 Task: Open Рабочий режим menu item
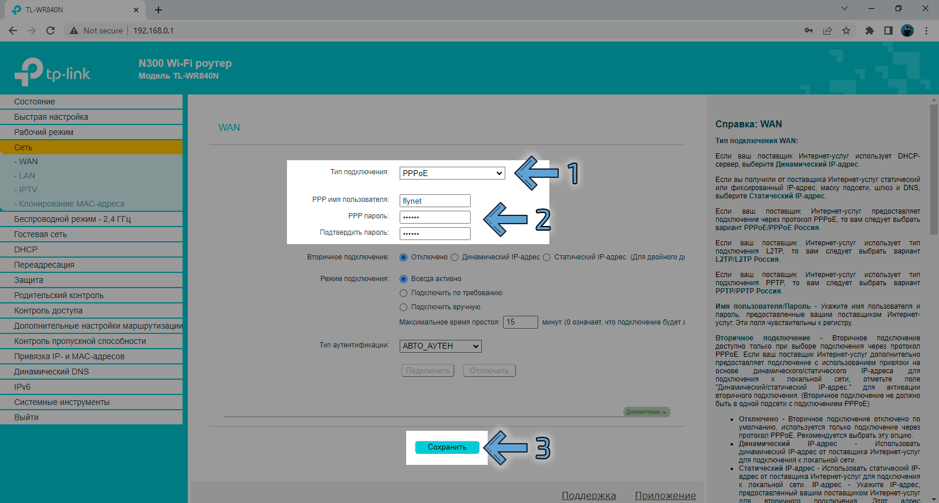pyautogui.click(x=91, y=132)
